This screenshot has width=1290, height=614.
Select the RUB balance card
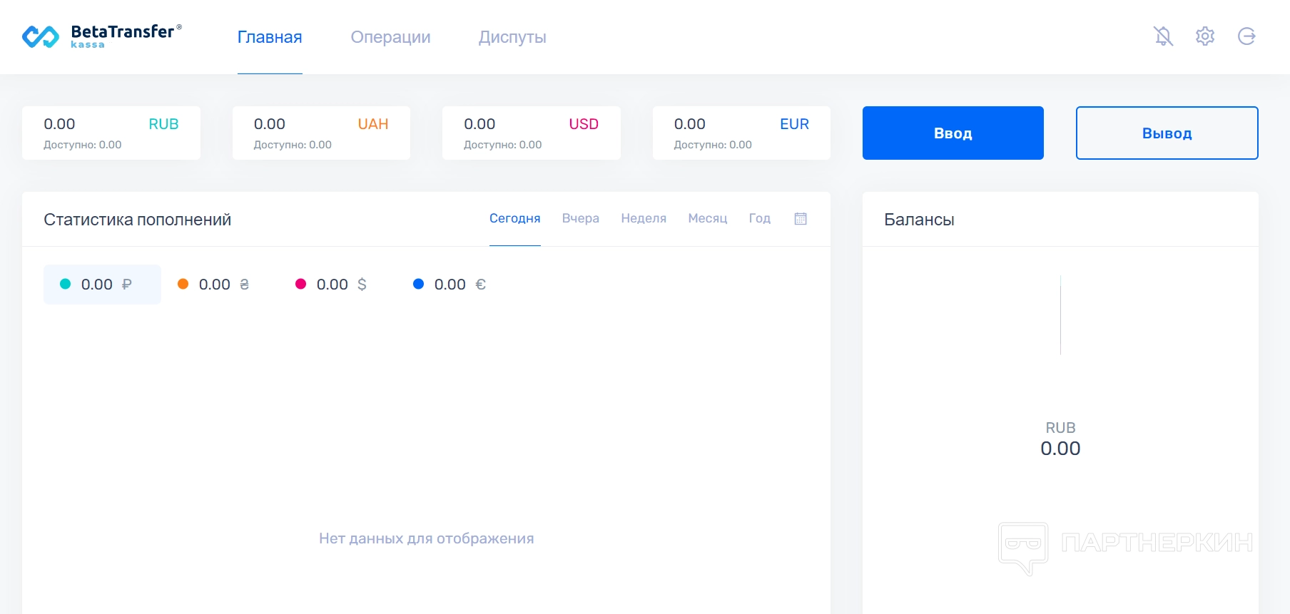tap(111, 133)
